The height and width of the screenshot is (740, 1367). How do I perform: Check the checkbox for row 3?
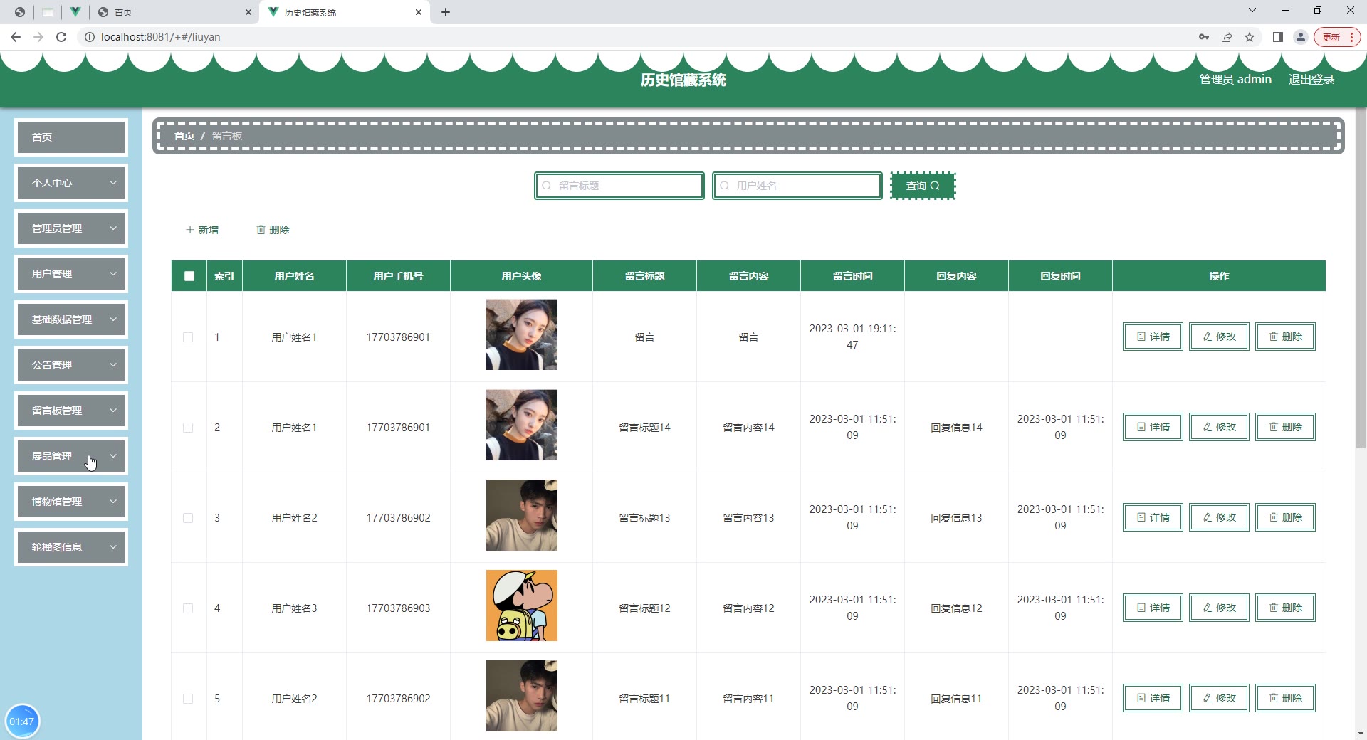point(188,518)
